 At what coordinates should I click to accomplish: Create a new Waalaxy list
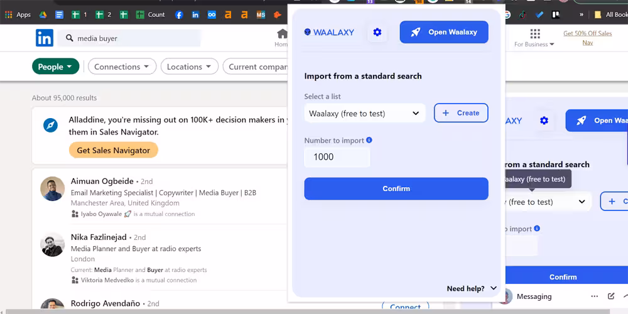pyautogui.click(x=461, y=113)
